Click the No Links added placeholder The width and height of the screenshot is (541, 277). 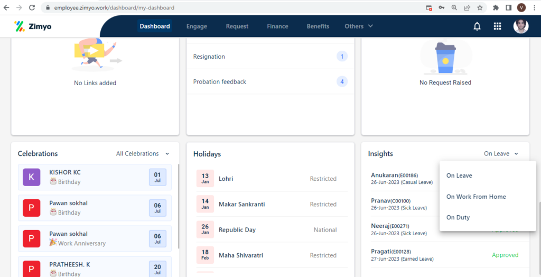(x=95, y=83)
